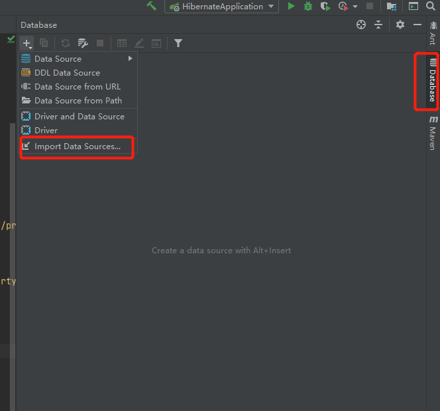The image size is (440, 411).
Task: Start debugging with the bug icon
Action: pyautogui.click(x=308, y=7)
